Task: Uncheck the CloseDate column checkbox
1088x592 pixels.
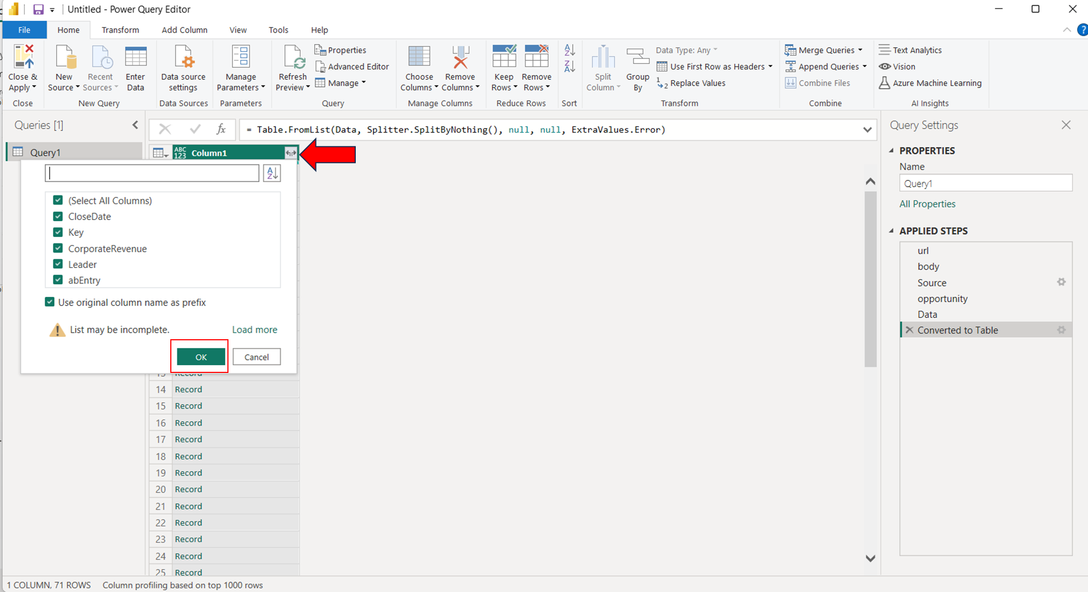Action: [x=58, y=216]
